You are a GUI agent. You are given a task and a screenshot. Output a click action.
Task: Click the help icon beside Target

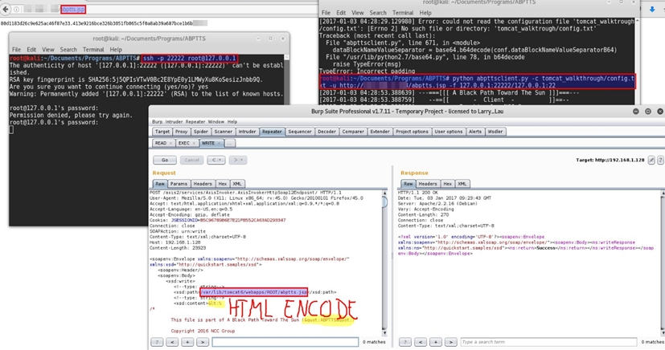pos(660,161)
